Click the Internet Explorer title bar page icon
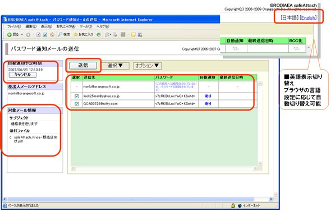This screenshot has width=331, height=211. point(4,20)
